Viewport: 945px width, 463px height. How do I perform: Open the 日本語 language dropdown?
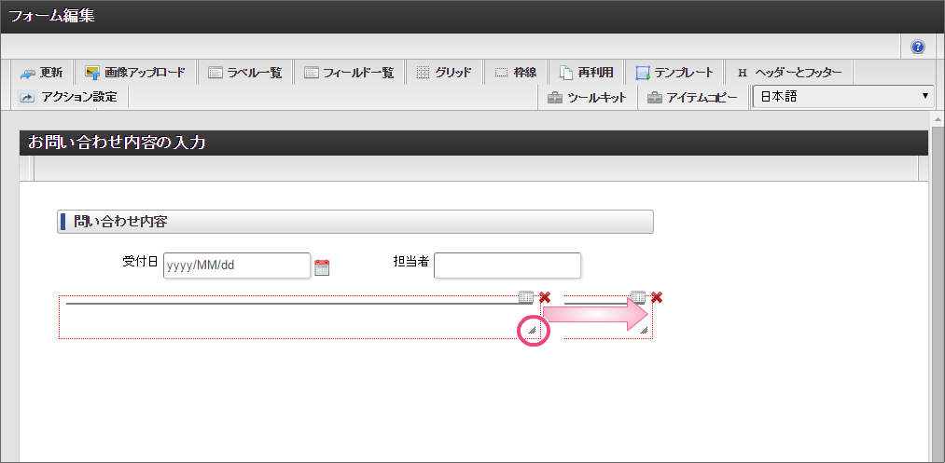pyautogui.click(x=843, y=96)
